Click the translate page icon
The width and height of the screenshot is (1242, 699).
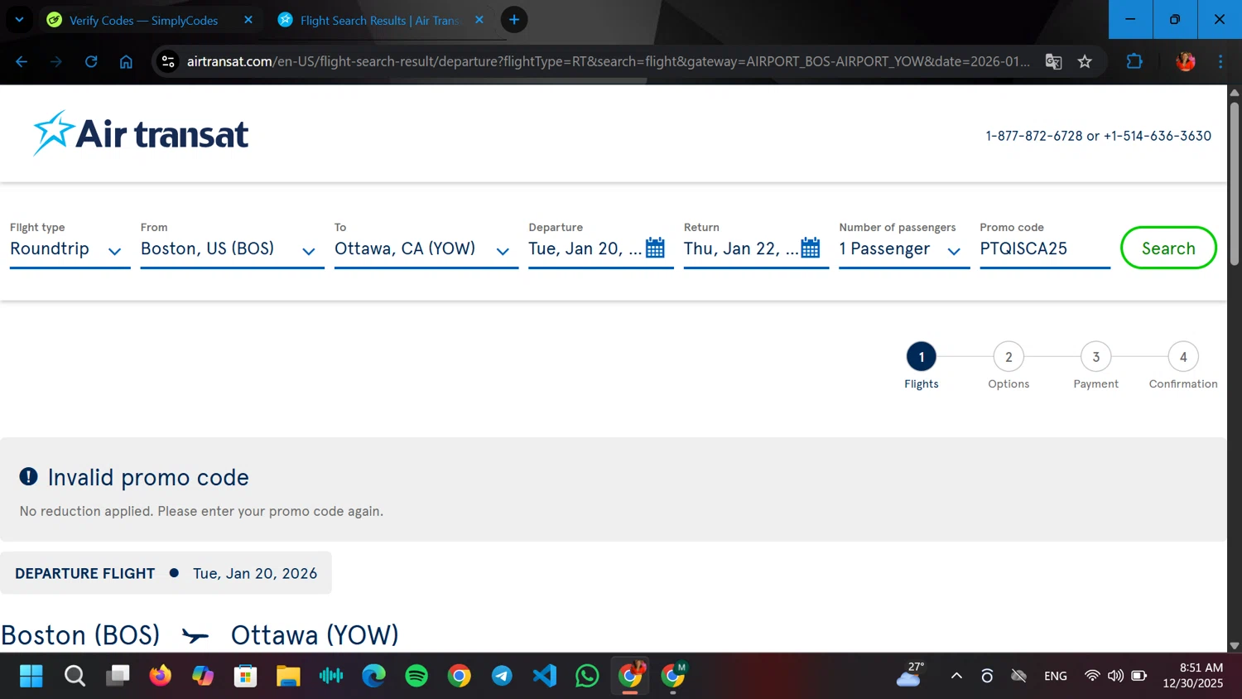(x=1053, y=61)
